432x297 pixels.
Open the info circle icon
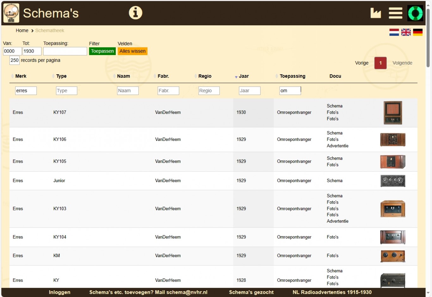tap(135, 13)
